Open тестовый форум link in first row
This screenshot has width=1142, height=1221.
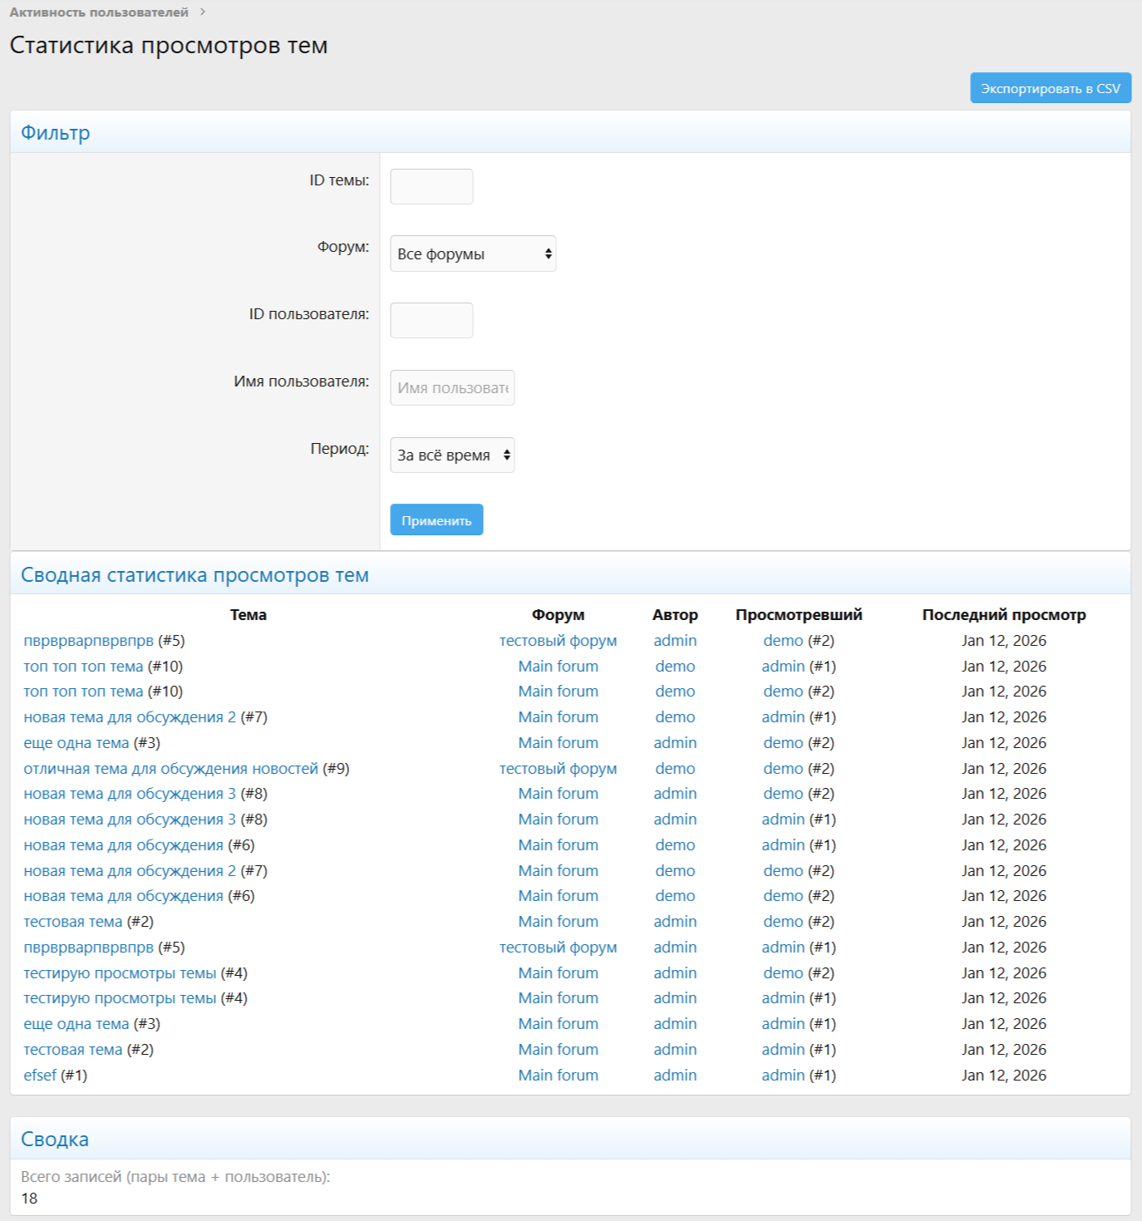point(558,641)
